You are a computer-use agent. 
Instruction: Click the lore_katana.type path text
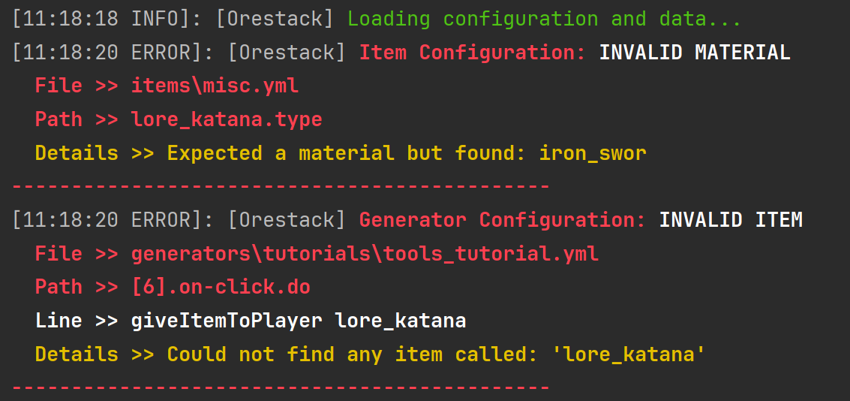click(227, 119)
